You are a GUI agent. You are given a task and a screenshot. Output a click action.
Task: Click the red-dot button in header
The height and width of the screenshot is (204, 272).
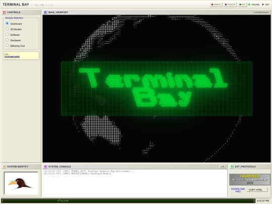tap(216, 5)
